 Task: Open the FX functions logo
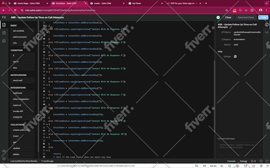tap(4, 17)
